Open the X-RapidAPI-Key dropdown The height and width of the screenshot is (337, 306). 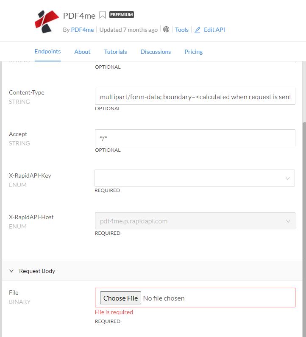click(195, 178)
